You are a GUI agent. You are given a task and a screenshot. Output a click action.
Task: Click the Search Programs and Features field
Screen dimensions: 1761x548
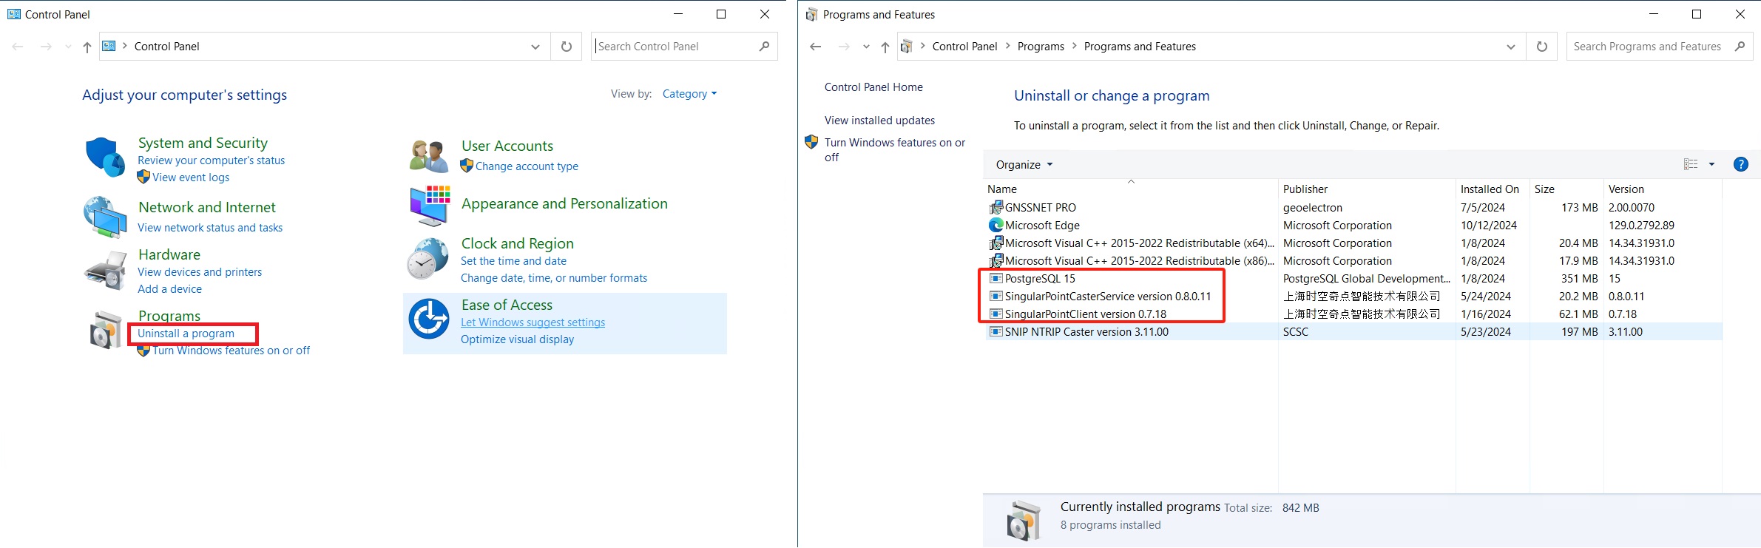(x=1646, y=47)
